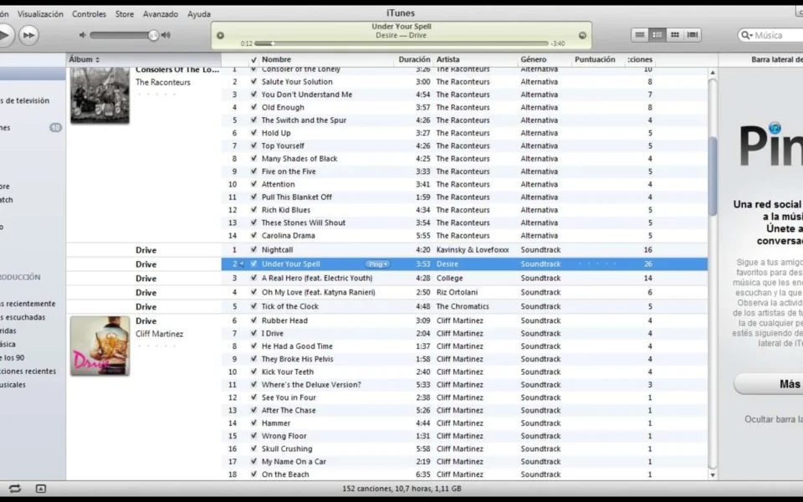The image size is (803, 502).
Task: Sort by Duración column header
Action: click(414, 59)
